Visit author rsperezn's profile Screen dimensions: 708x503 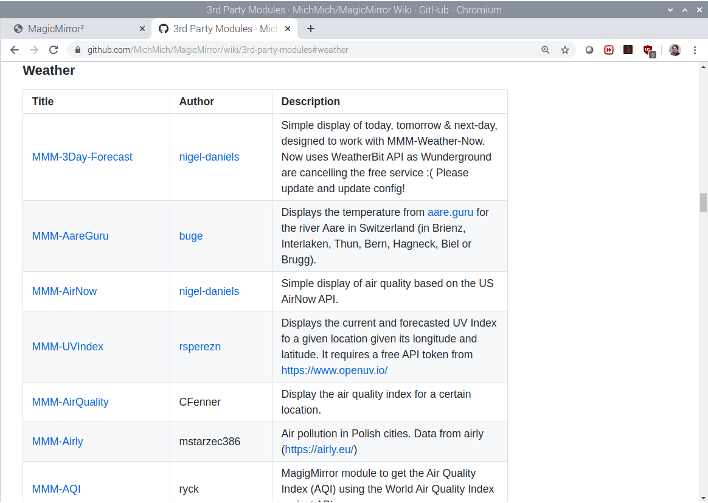pyautogui.click(x=200, y=347)
